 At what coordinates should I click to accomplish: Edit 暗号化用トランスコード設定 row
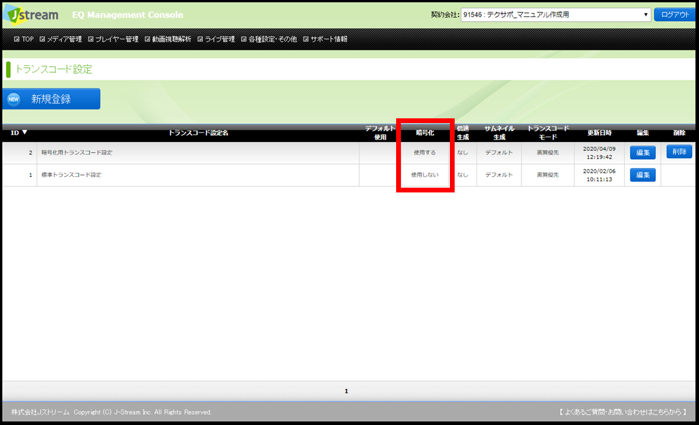pyautogui.click(x=643, y=153)
